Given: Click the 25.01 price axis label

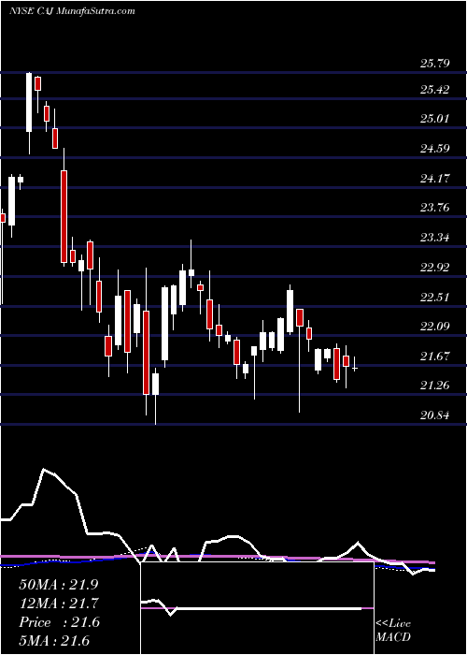Looking at the screenshot, I should pos(435,118).
